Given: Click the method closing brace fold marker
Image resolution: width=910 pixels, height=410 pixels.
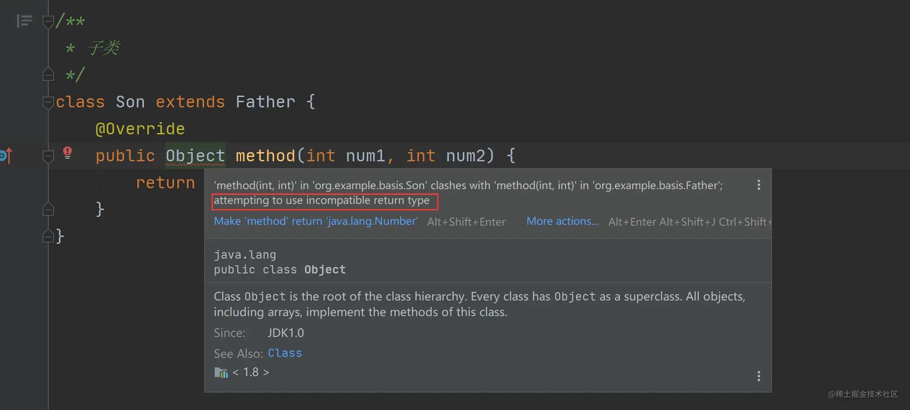Looking at the screenshot, I should (x=48, y=209).
